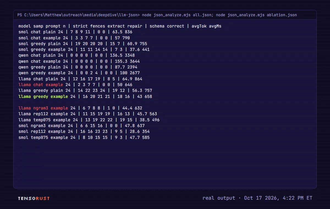The height and width of the screenshot is (209, 330).
Task: Select the 'smol chat example 24' row
Action: [74, 38]
